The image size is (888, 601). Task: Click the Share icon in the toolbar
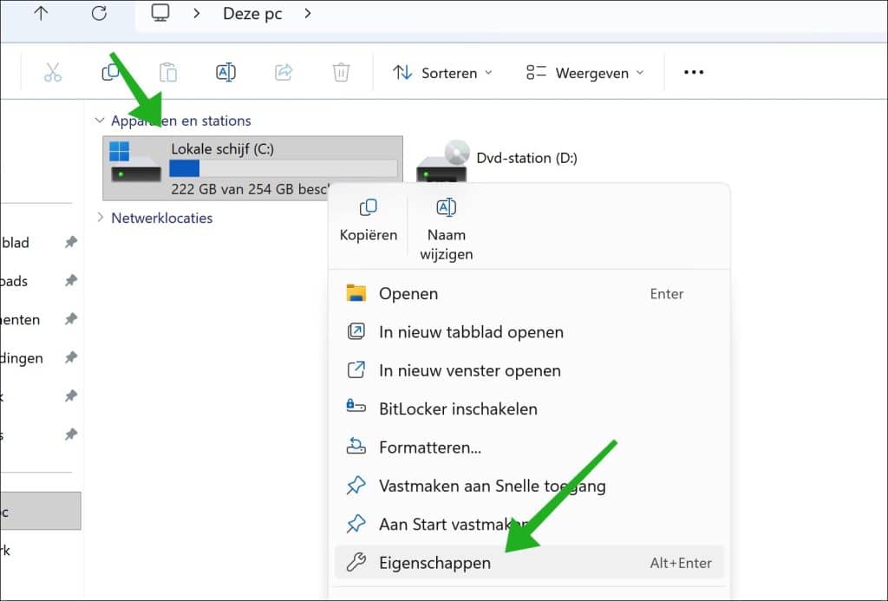coord(284,73)
